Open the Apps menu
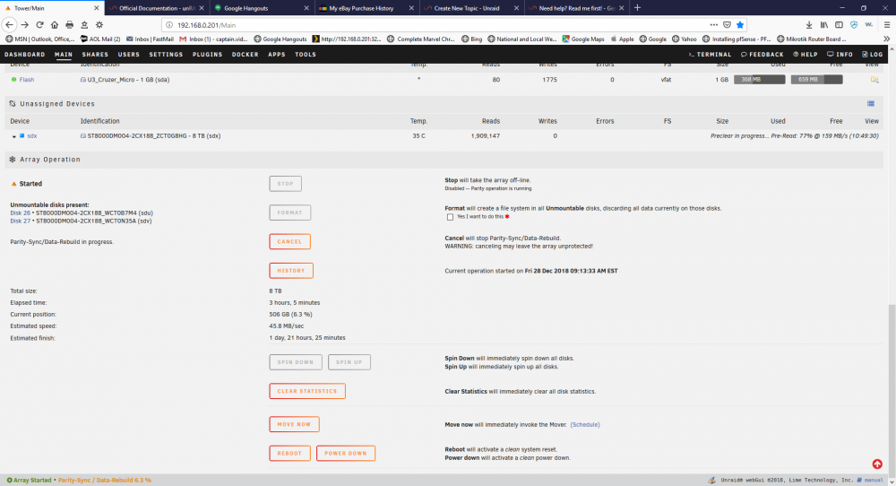Image resolution: width=896 pixels, height=486 pixels. pyautogui.click(x=277, y=55)
